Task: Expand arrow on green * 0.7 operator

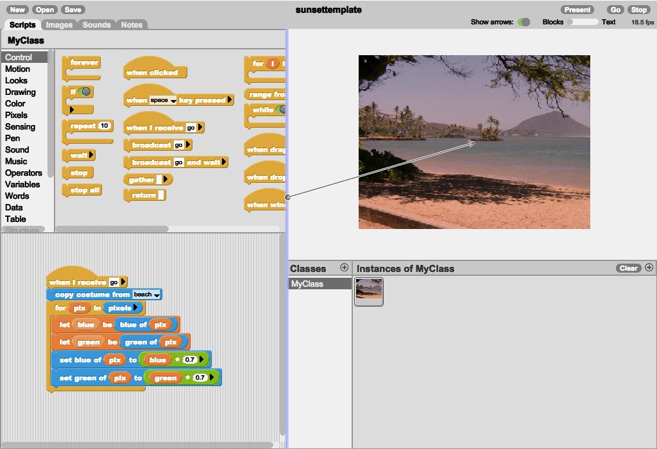Action: click(x=212, y=377)
